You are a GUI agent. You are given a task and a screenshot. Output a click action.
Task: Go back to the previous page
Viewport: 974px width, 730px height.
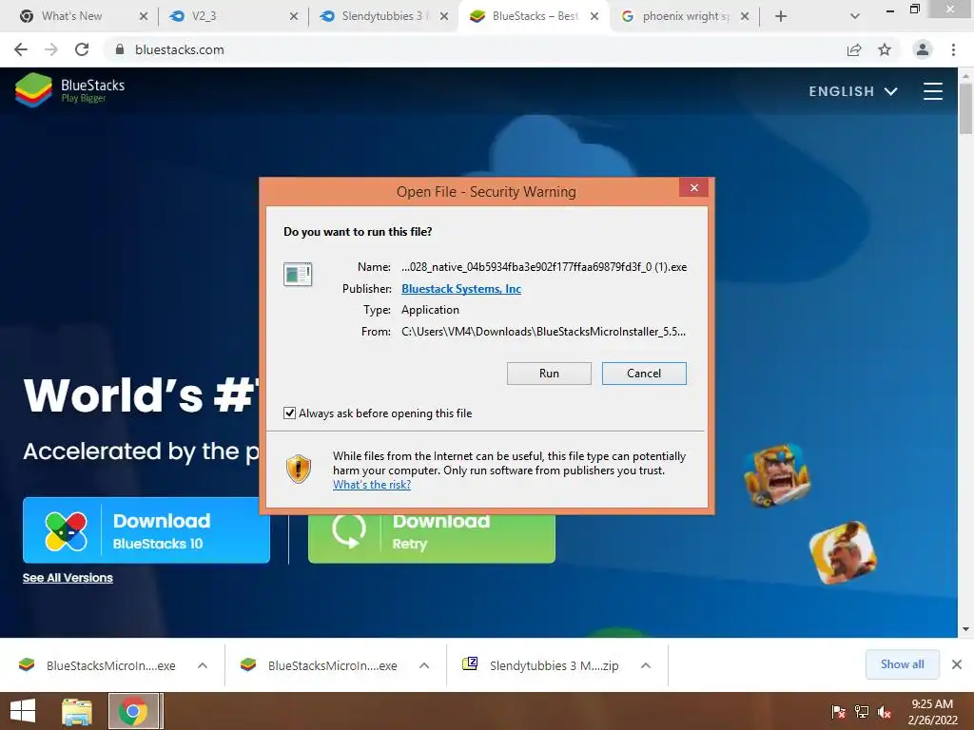pos(21,49)
